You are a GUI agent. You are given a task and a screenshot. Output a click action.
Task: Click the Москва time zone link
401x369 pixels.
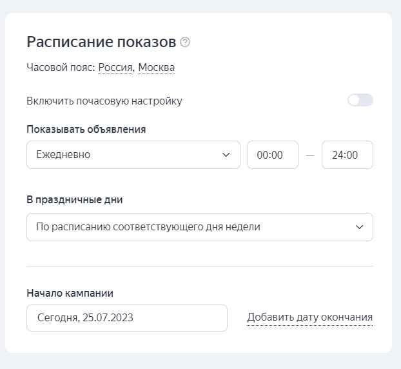click(x=157, y=67)
